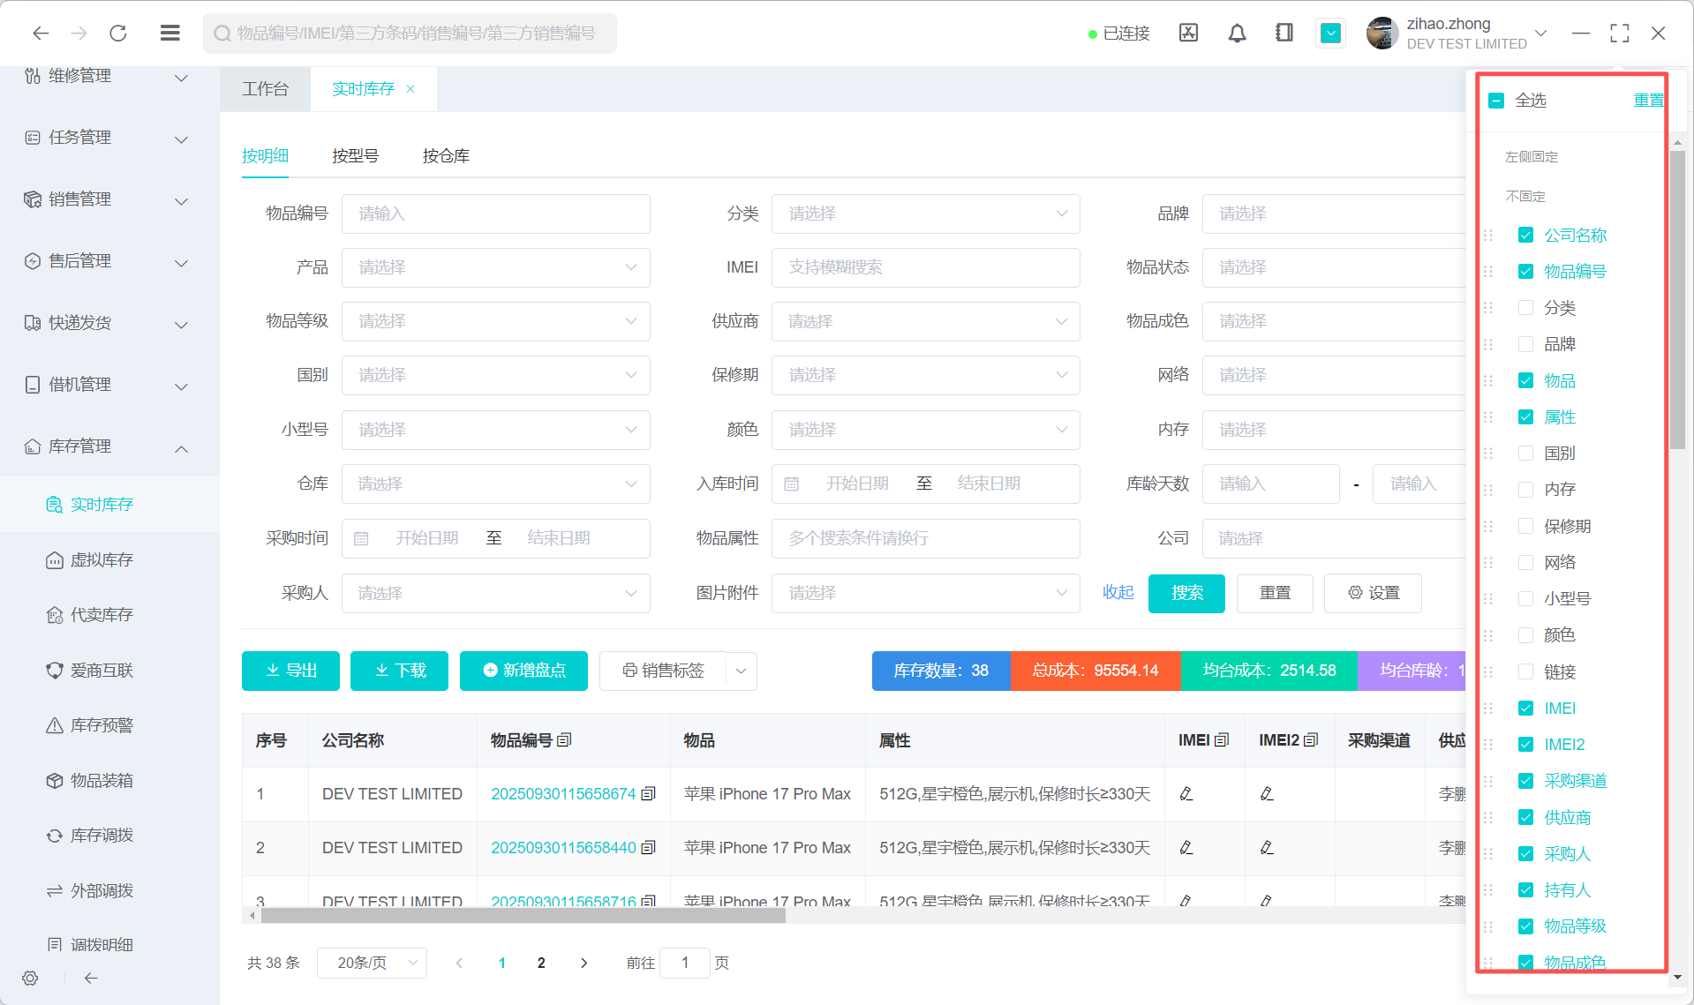Expand the 销售管理 sidebar menu
1694x1005 pixels.
106,199
